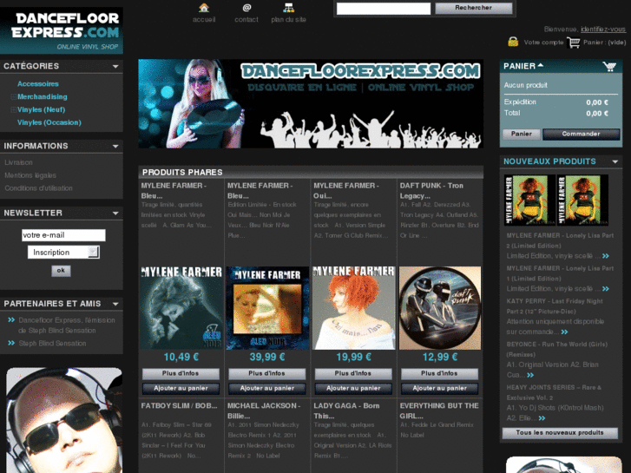Open the Mylene Farmer Bleu Noir 10,49 € cover
Image resolution: width=631 pixels, height=473 pixels.
pyautogui.click(x=181, y=308)
